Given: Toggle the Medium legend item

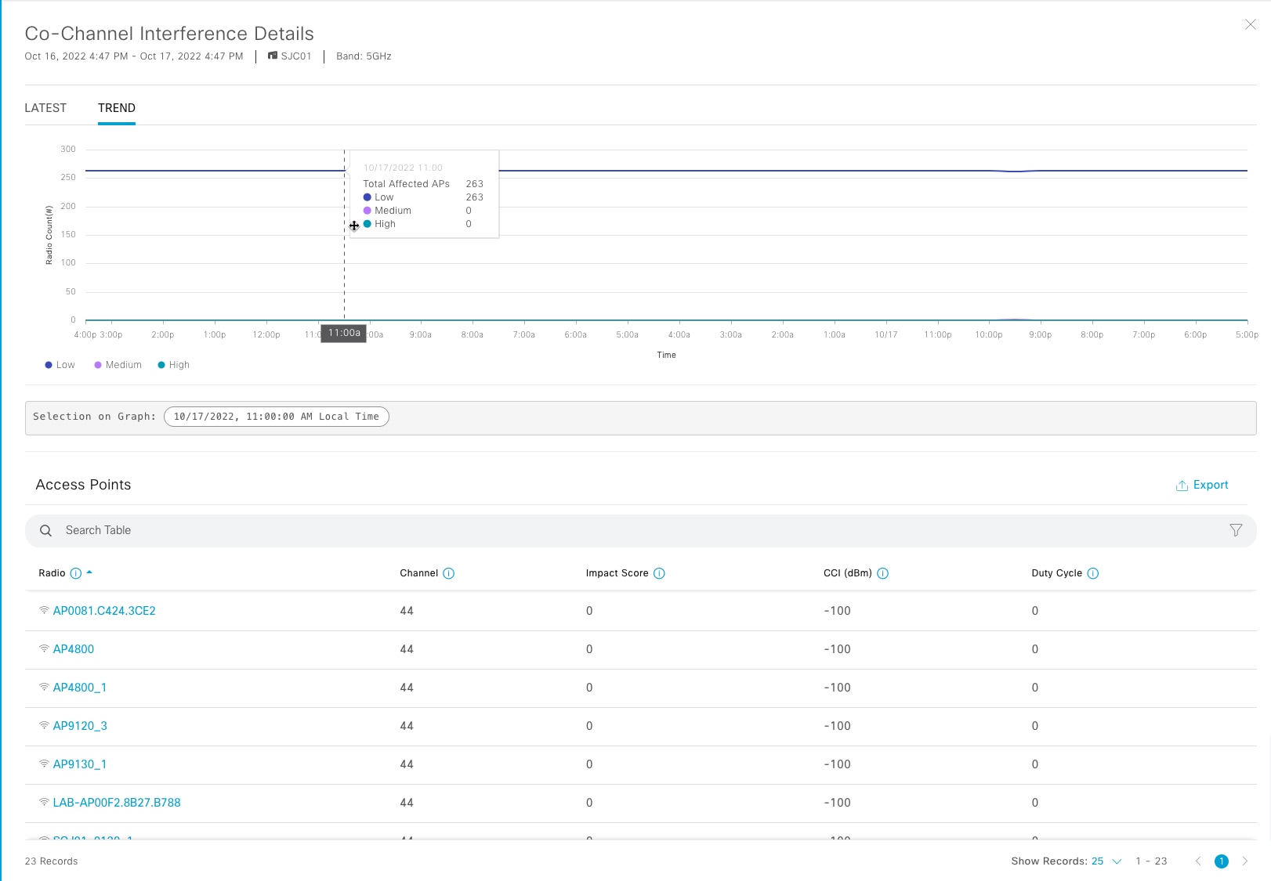Looking at the screenshot, I should [x=118, y=364].
